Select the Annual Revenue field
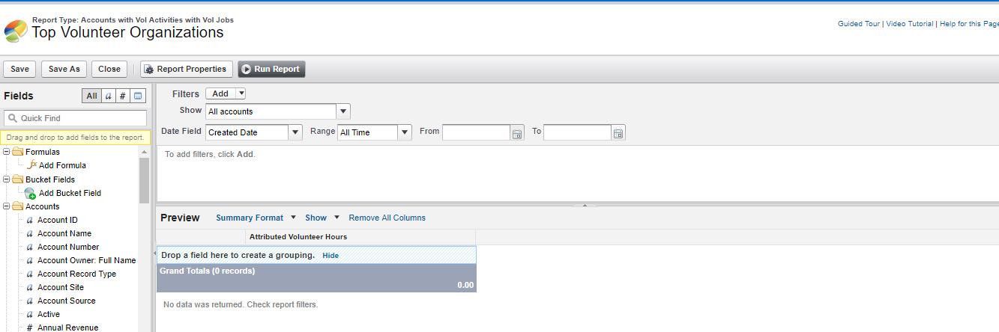 [67, 328]
